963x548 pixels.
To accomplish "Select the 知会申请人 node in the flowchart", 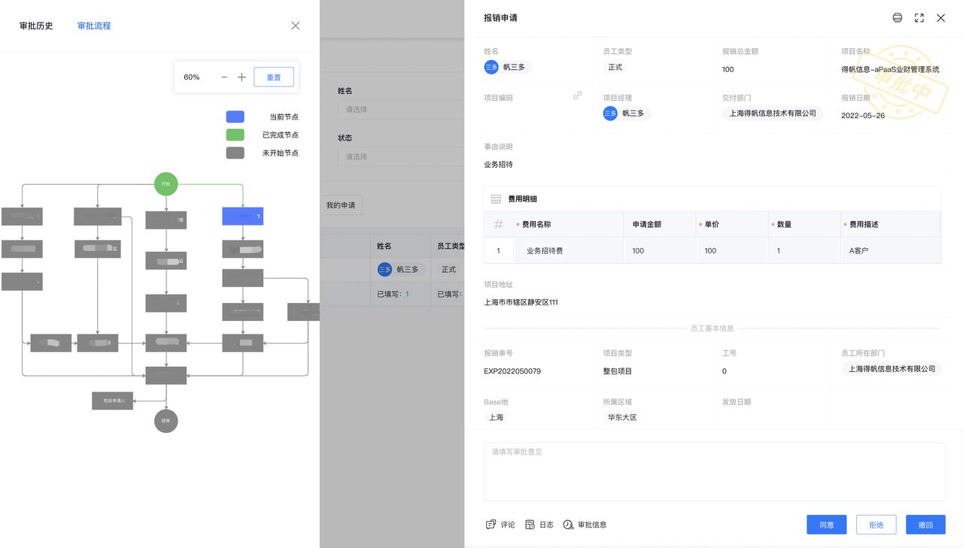I will 113,401.
